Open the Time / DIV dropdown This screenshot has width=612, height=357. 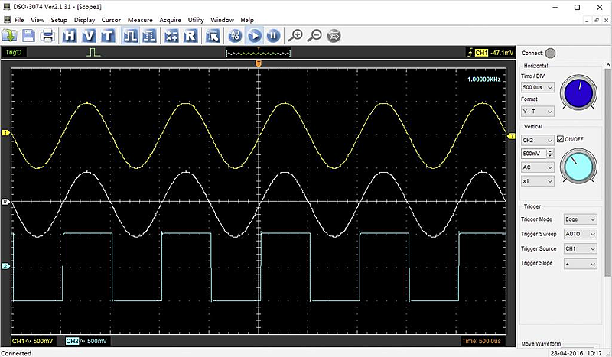pos(537,88)
